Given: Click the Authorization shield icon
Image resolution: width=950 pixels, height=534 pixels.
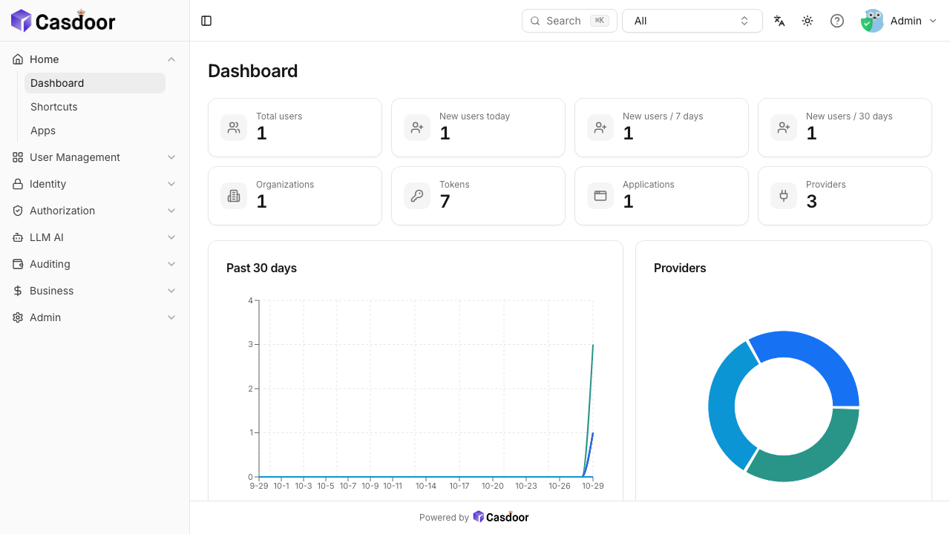Looking at the screenshot, I should [x=18, y=211].
